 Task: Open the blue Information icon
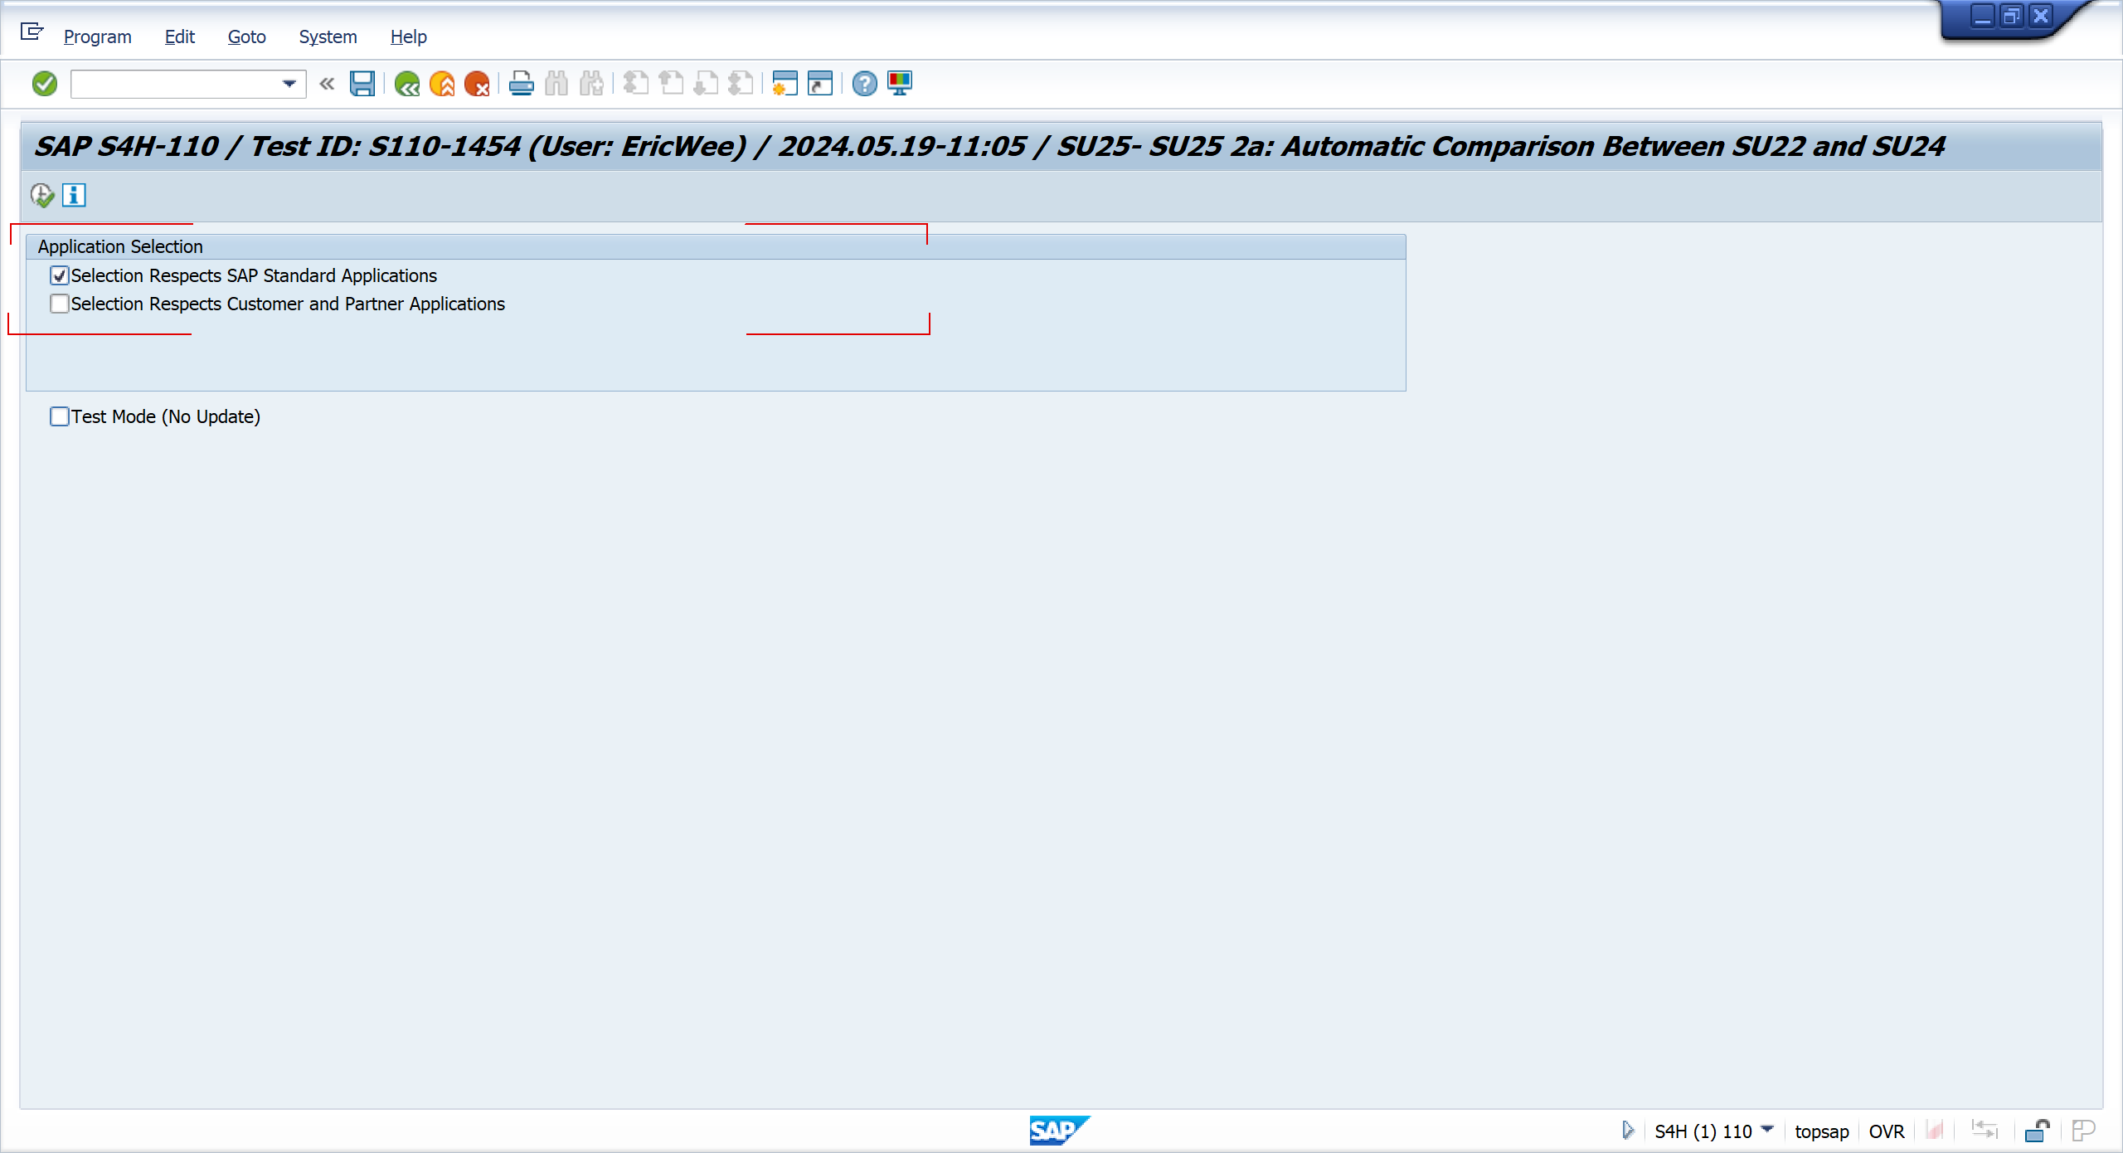pos(74,196)
